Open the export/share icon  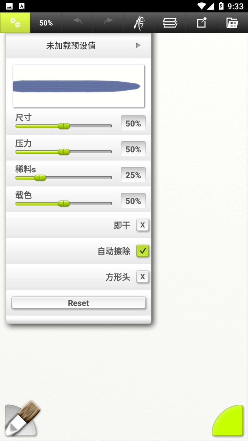click(201, 22)
